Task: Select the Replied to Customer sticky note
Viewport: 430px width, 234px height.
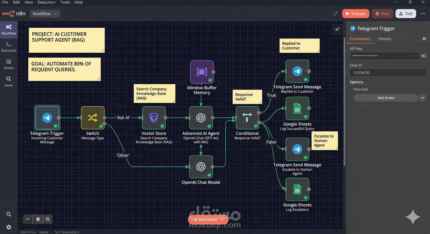Action: point(299,46)
